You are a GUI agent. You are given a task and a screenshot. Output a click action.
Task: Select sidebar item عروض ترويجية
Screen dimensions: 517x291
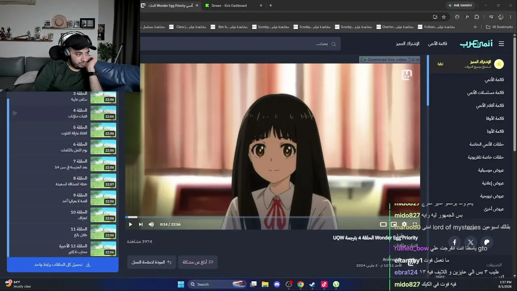(x=492, y=196)
